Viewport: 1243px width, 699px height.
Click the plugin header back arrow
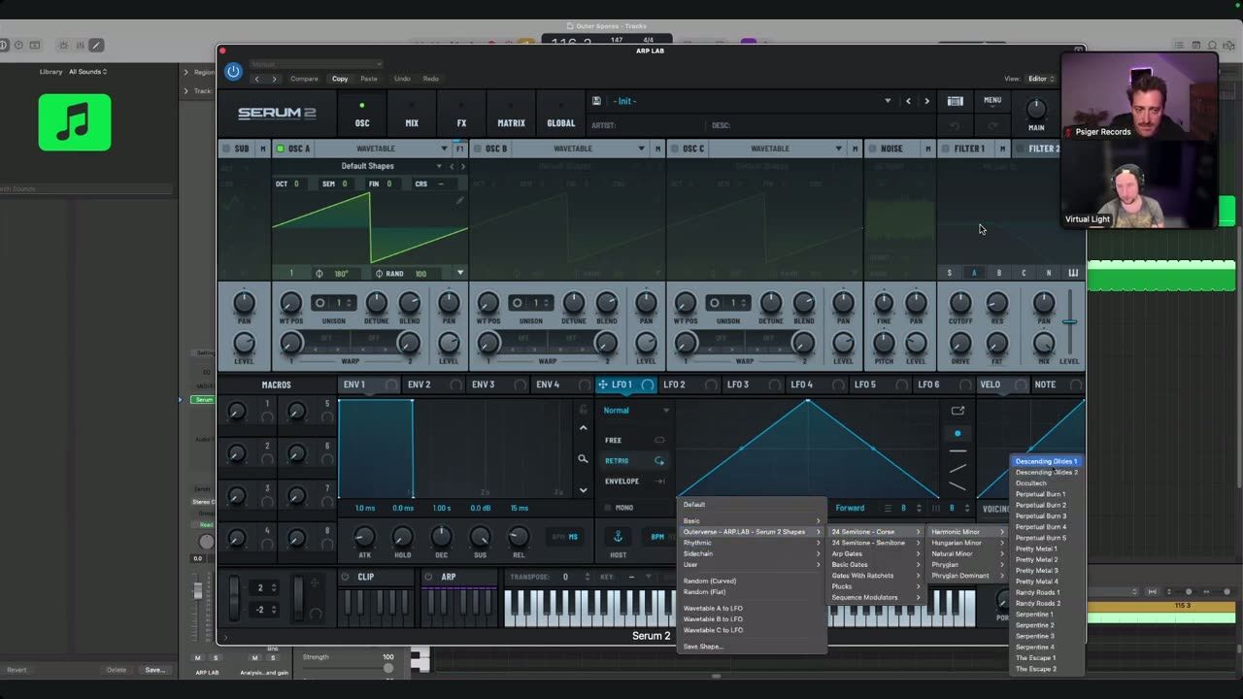(257, 79)
